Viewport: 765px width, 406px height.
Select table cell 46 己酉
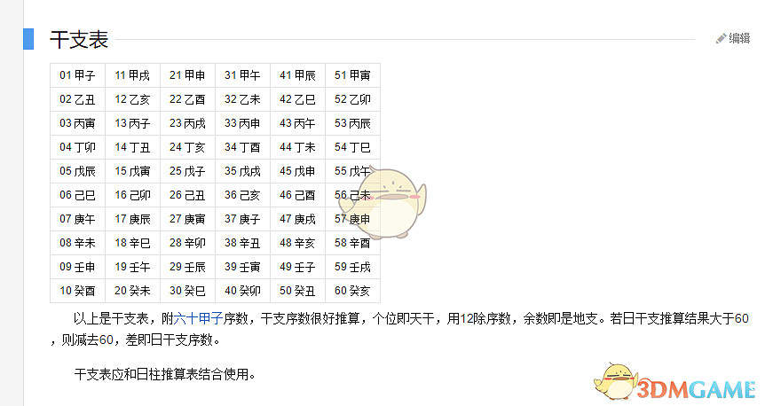tap(297, 195)
